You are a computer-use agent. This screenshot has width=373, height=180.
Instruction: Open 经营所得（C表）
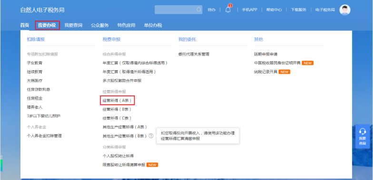tap(117, 118)
